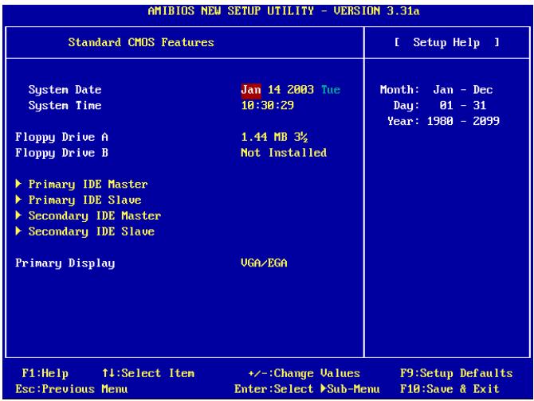Click the Month: Jan - Dec help line
This screenshot has width=534, height=401.
pos(436,90)
